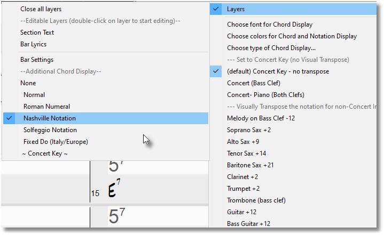The image size is (384, 235).
Task: Open Bar Settings layer
Action: tap(37, 60)
